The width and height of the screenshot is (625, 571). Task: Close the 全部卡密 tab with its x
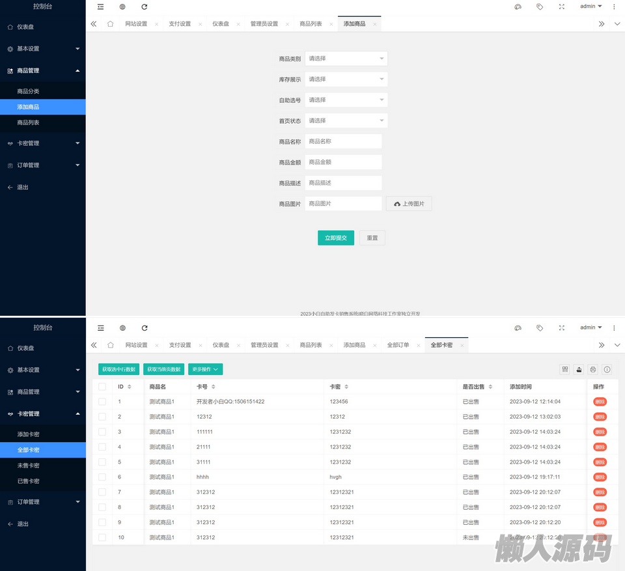[x=462, y=345]
